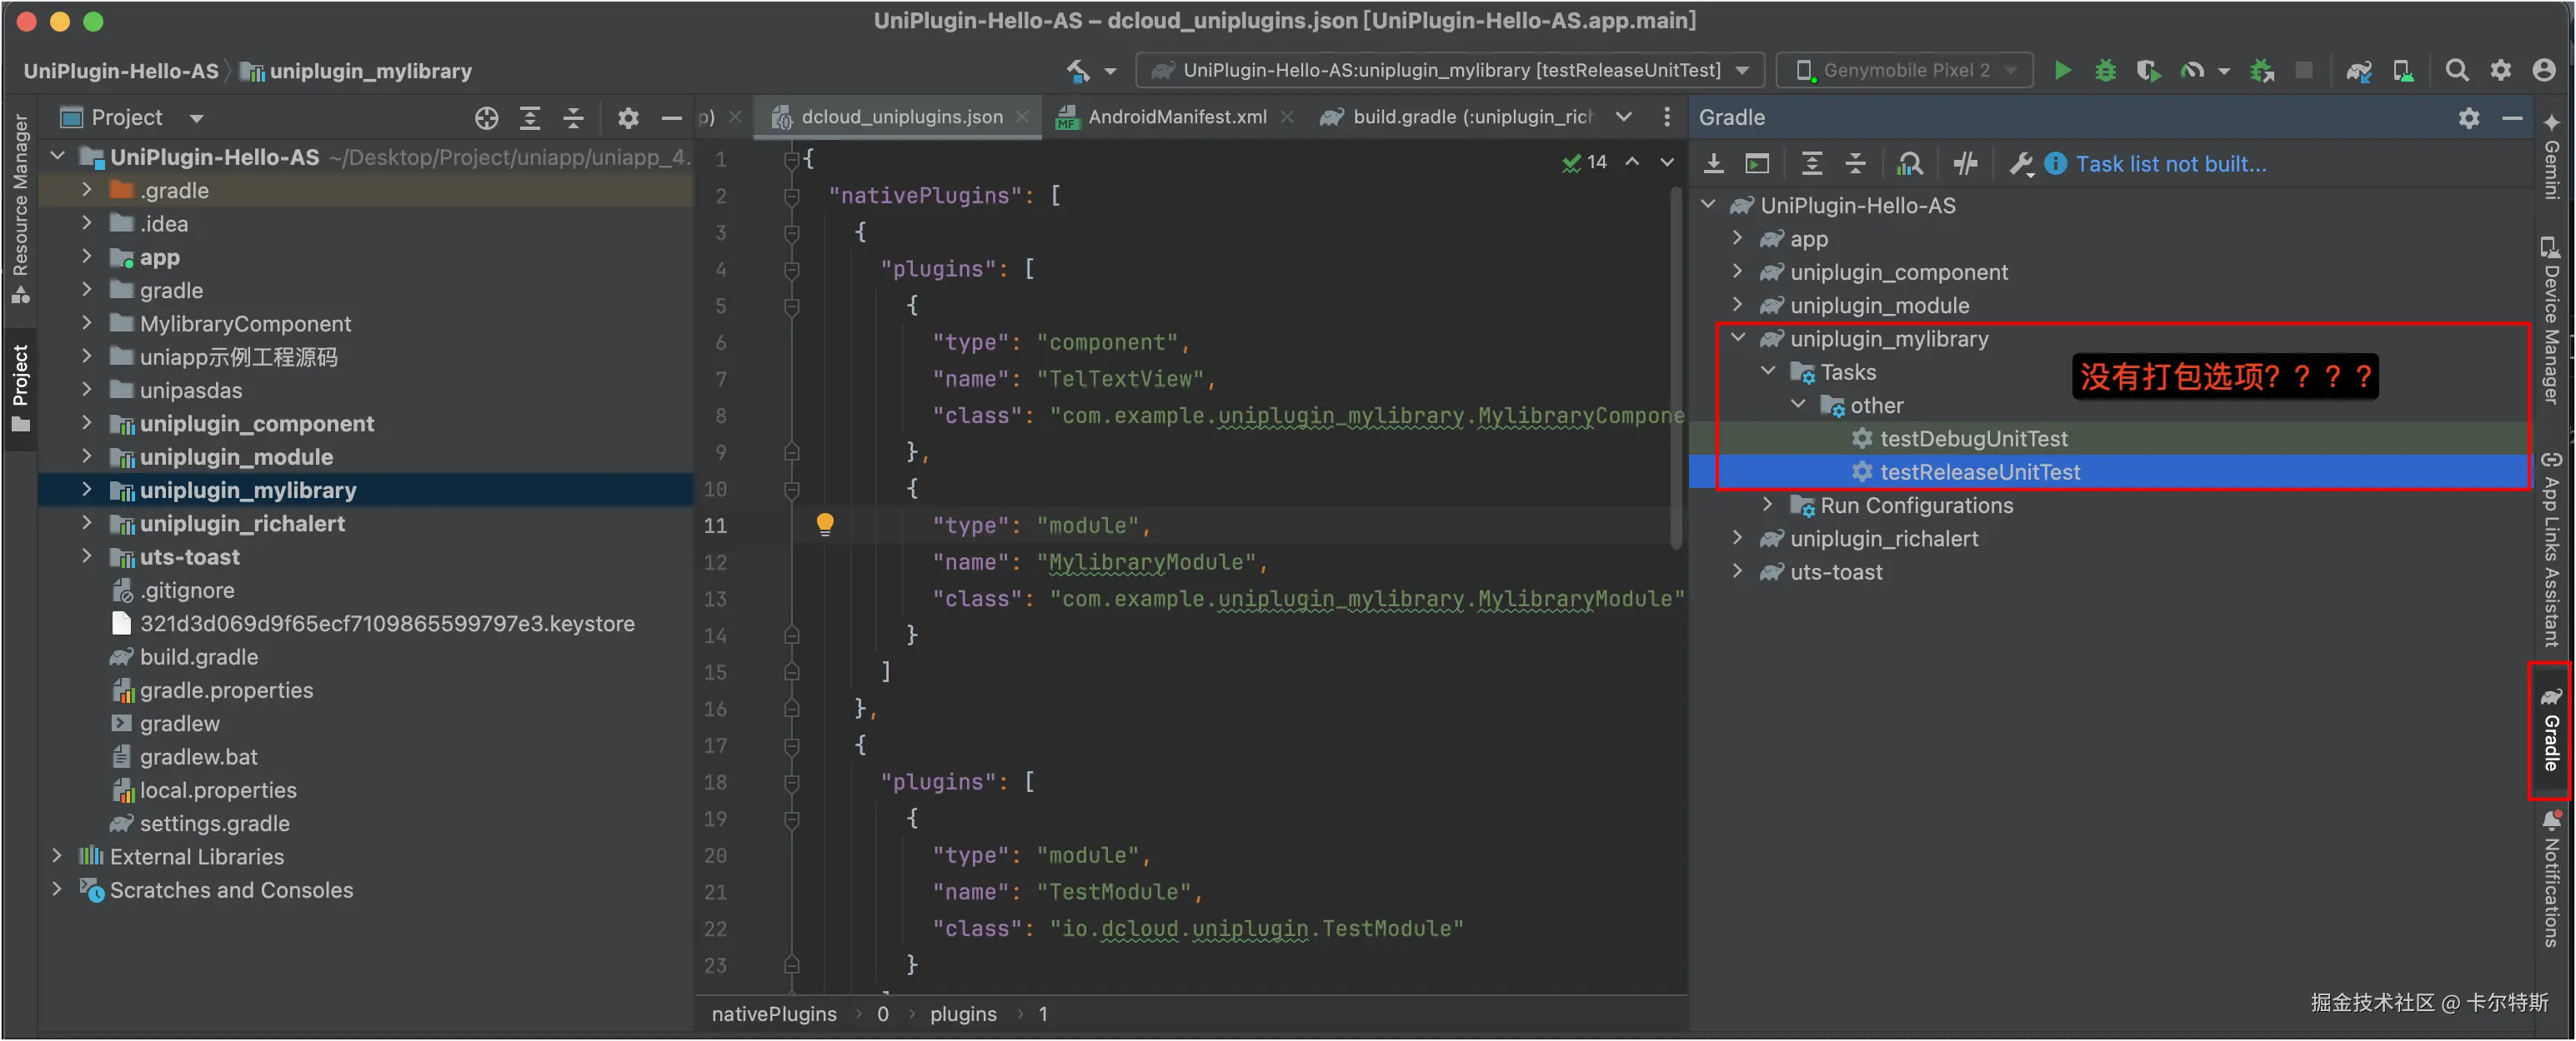
Task: Click the 'Task list not built...' link
Action: [2170, 164]
